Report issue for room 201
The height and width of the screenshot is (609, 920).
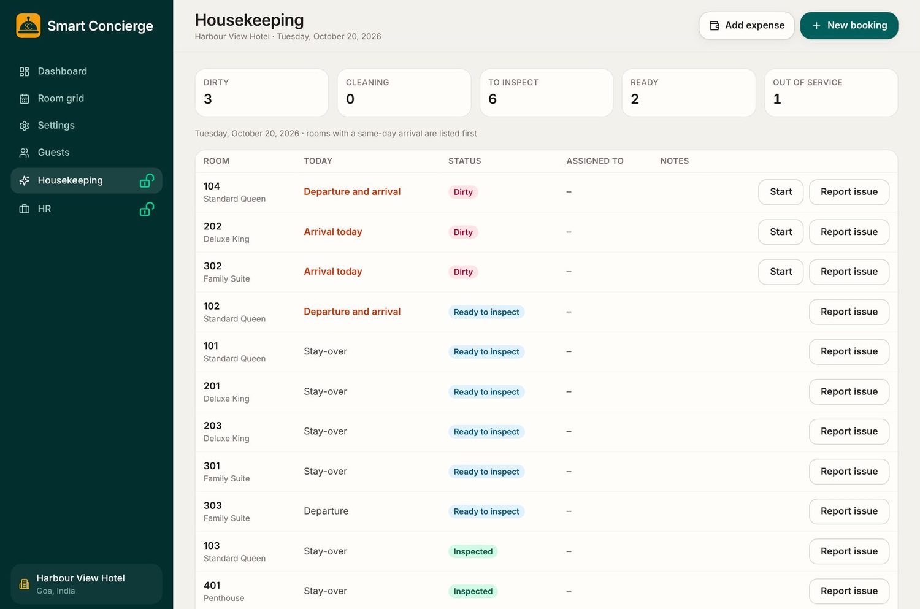(x=849, y=391)
